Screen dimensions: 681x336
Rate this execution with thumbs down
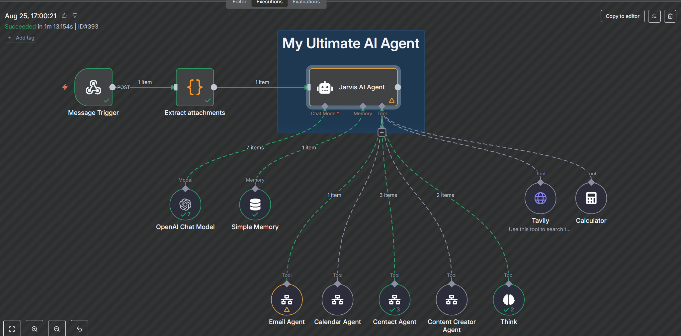point(75,15)
